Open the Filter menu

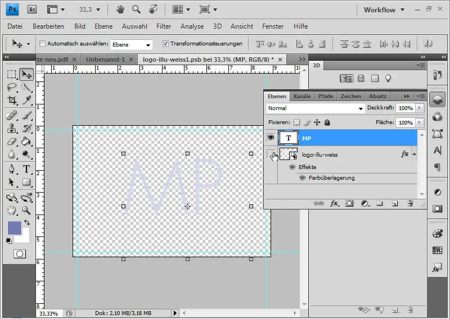164,26
